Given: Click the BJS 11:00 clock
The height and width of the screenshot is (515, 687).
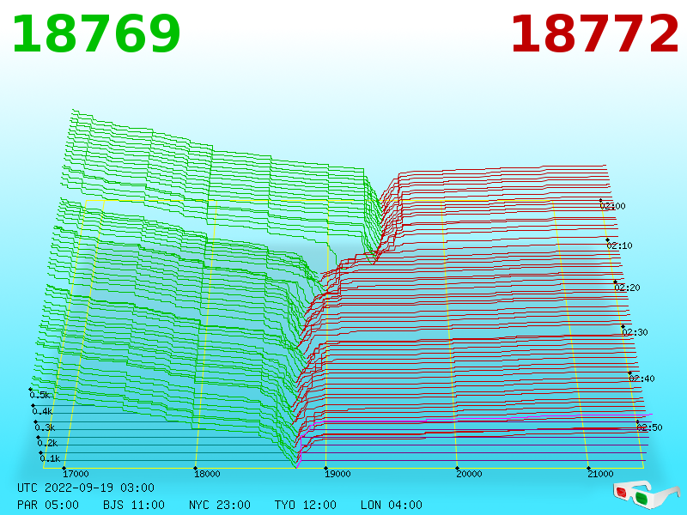Looking at the screenshot, I should click(134, 505).
